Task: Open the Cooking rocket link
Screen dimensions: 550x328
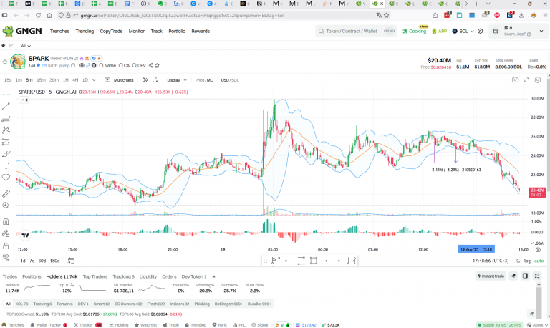Action: pos(414,32)
